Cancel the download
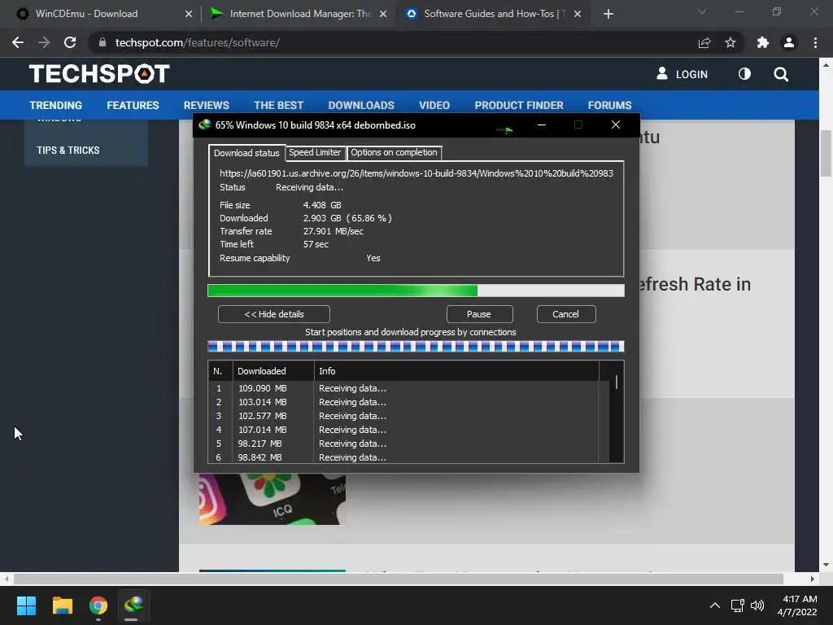Viewport: 833px width, 625px height. point(566,314)
